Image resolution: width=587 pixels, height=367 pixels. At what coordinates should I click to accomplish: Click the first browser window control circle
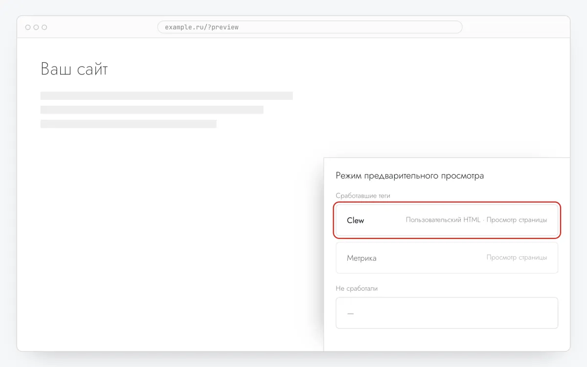pos(28,27)
